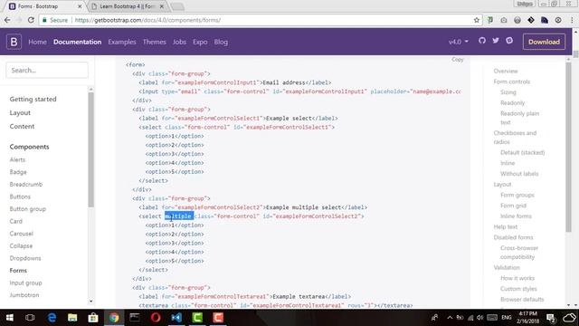The image size is (579, 326).
Task: Open Layout sidebar section
Action: point(20,112)
